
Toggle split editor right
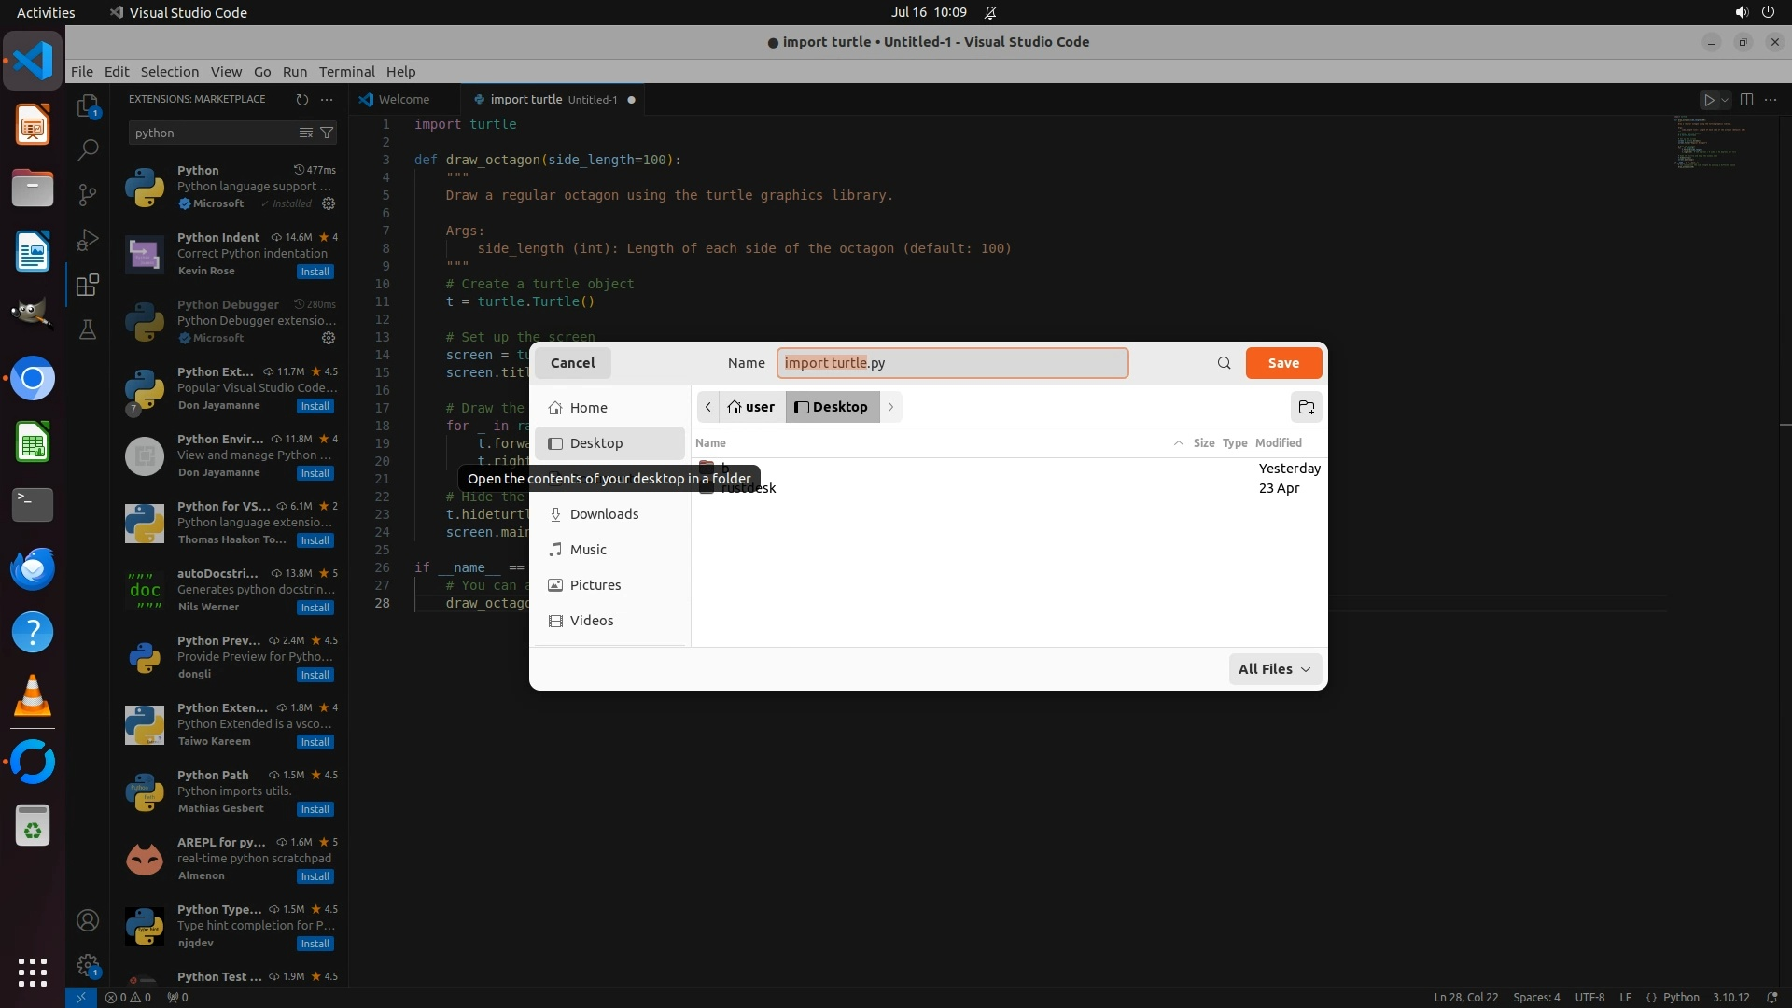pos(1746,100)
